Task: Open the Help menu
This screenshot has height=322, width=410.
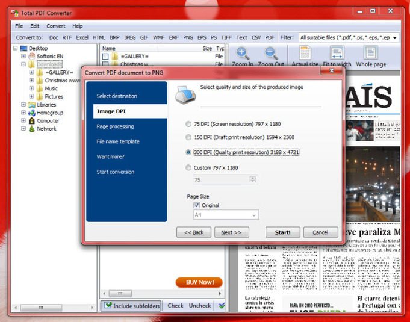Action: [78, 26]
